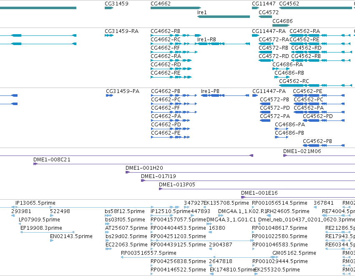Click feature 2647818
355x276 pixels.
(220, 262)
